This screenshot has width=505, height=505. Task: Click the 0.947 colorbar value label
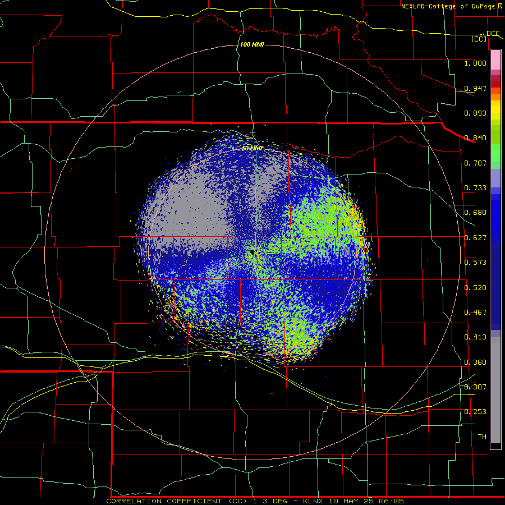pos(475,88)
